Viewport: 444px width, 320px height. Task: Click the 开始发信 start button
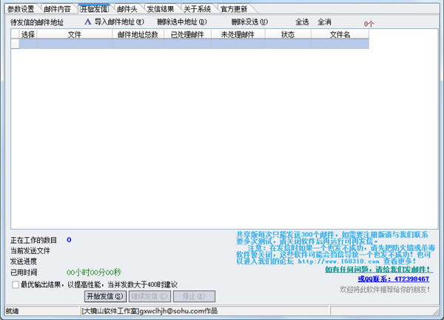(105, 296)
